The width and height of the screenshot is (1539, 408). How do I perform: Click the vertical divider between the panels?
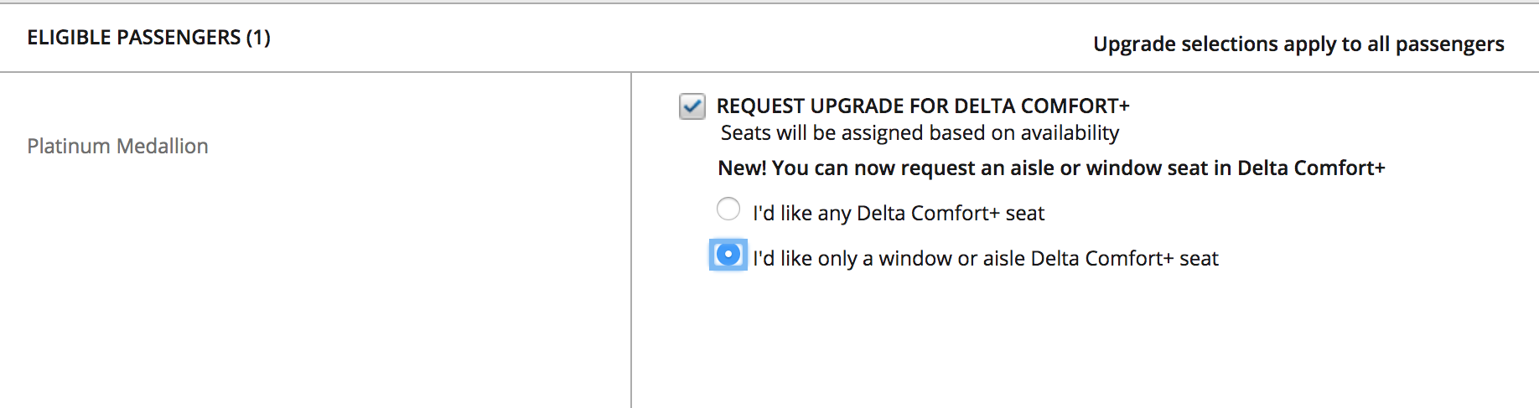point(631,251)
